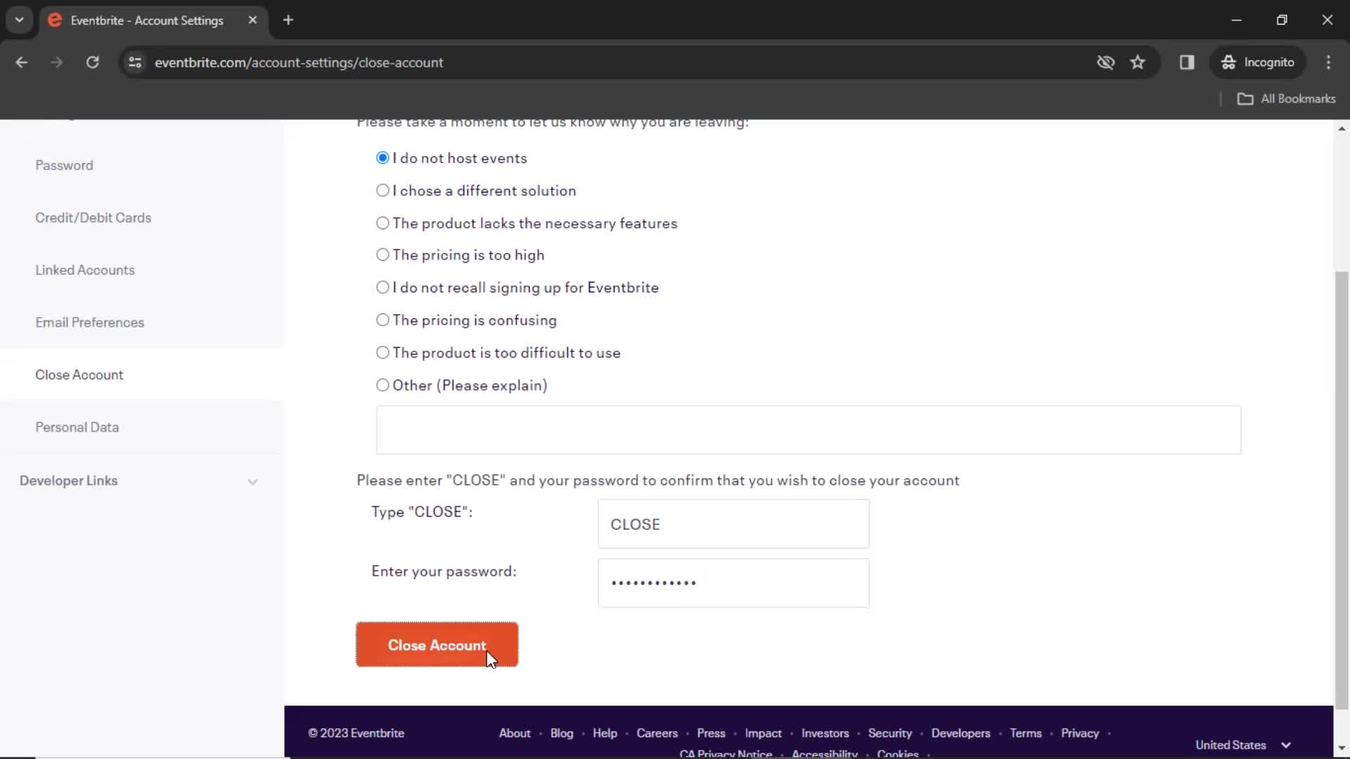
Task: Select "Other (Please explain)" radio button
Action: 382,385
